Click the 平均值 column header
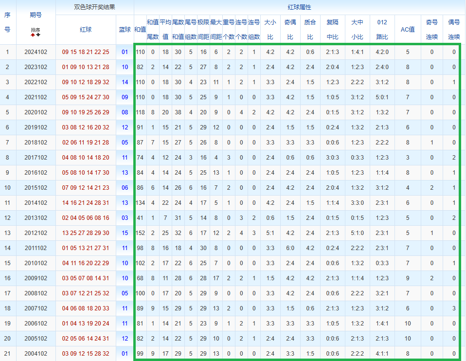Image resolution: width=466 pixels, height=361 pixels. click(165, 30)
